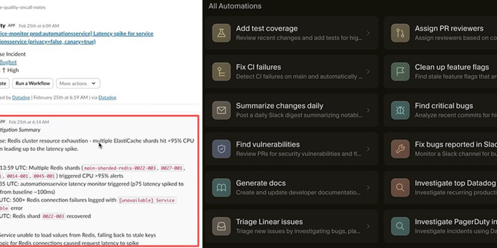
Task: Click the Fix CI failures branch icon
Action: coord(221,72)
